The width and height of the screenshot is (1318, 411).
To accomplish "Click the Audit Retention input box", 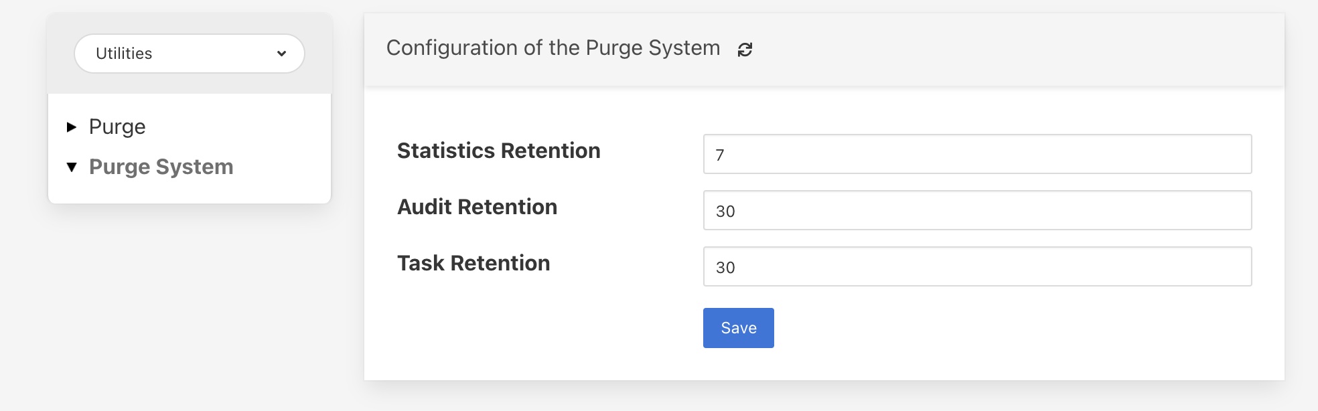I will pos(977,211).
